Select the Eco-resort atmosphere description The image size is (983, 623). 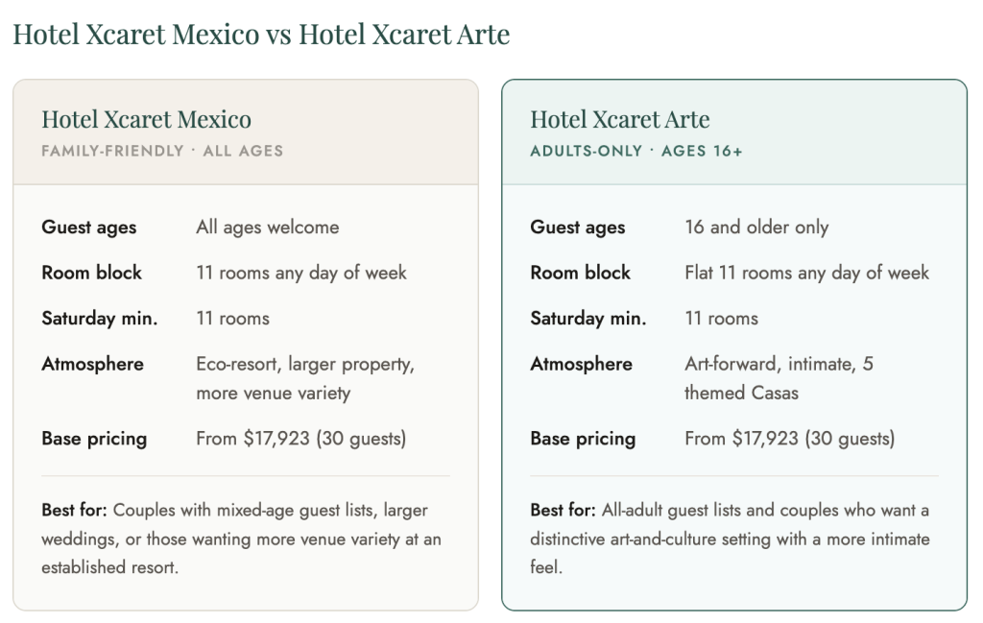click(304, 378)
